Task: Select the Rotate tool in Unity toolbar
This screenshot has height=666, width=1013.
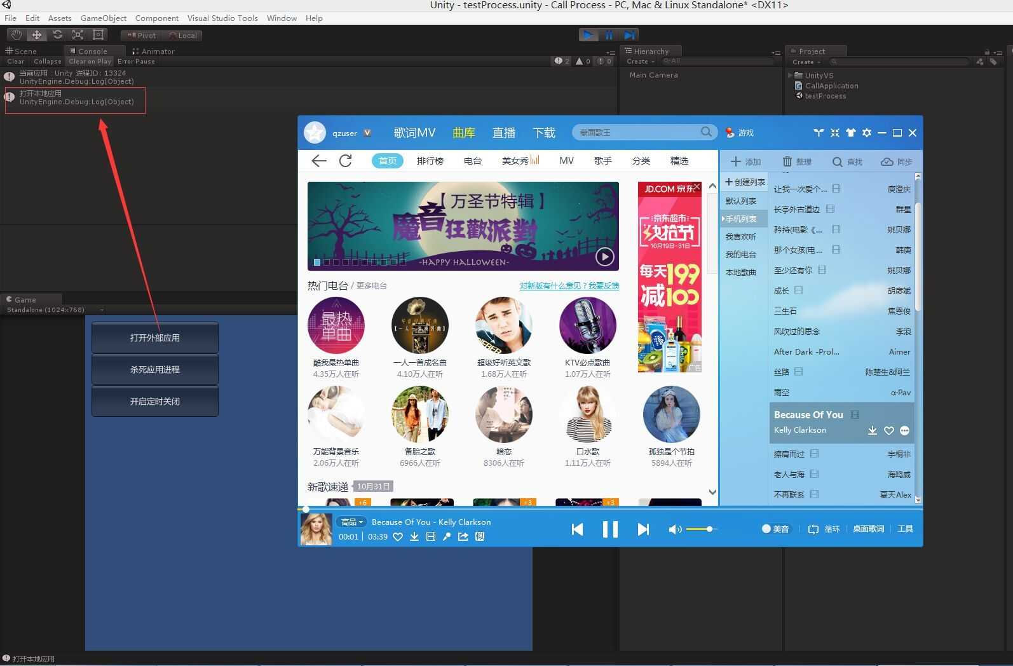Action: tap(57, 35)
